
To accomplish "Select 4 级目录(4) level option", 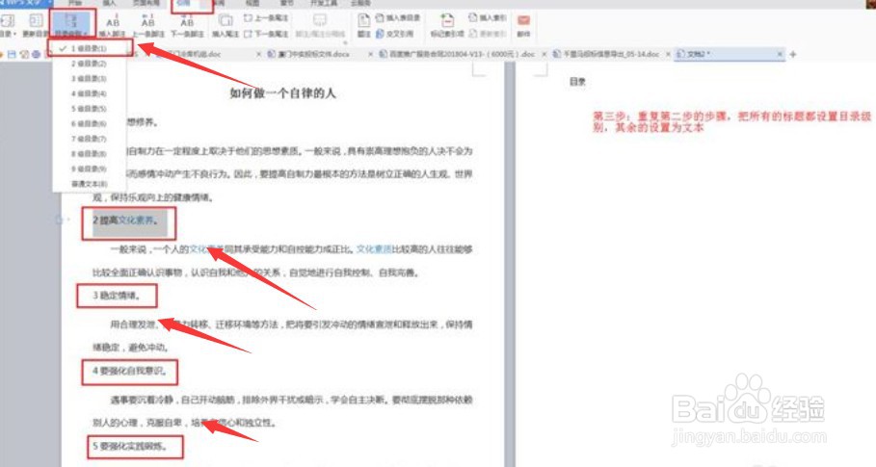I will click(90, 93).
